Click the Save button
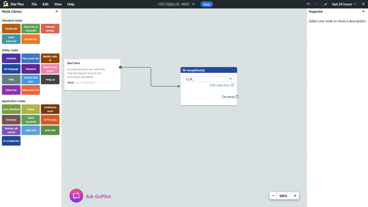The image size is (368, 207). (x=206, y=4)
